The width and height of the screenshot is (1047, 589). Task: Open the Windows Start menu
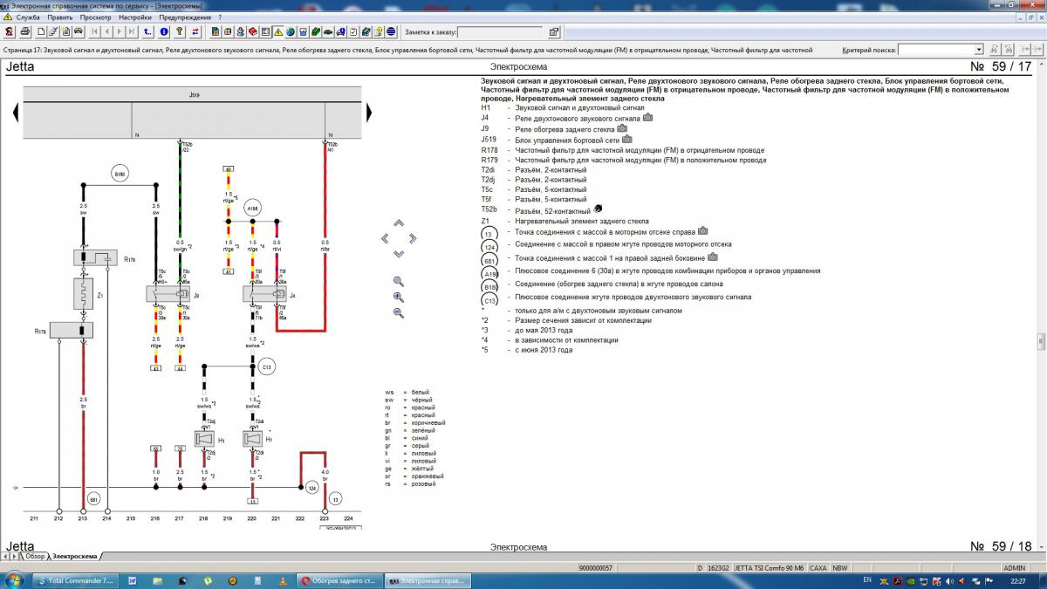[x=14, y=580]
